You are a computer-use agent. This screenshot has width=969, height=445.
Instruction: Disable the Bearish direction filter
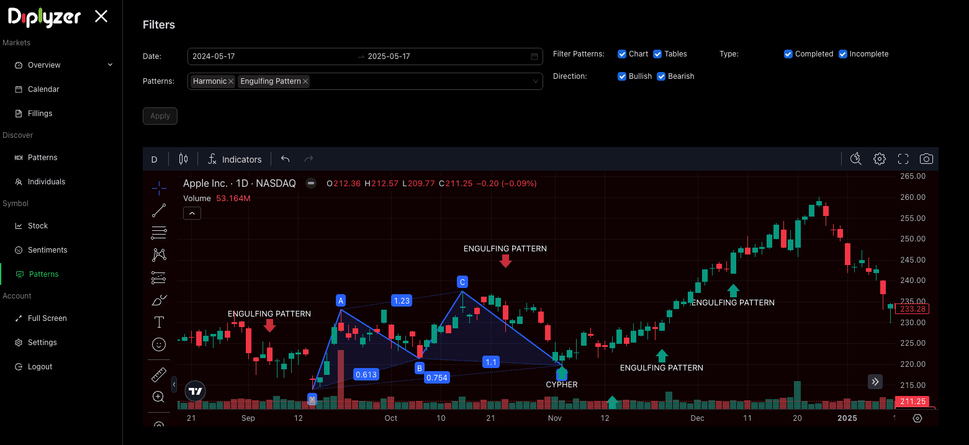coord(661,76)
